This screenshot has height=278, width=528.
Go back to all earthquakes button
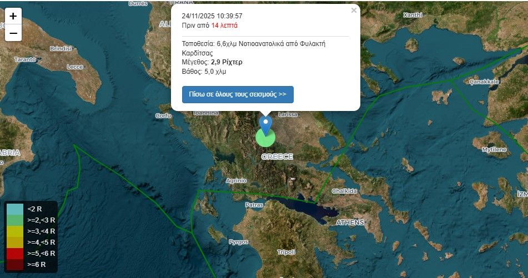(238, 94)
